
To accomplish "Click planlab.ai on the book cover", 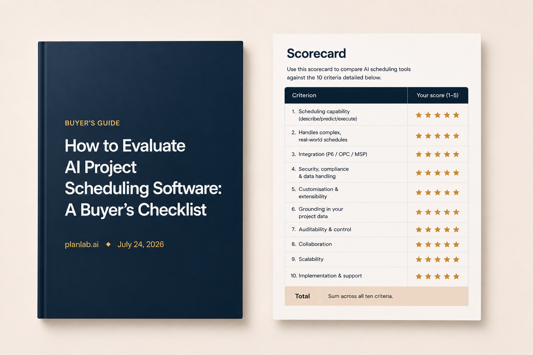I will pos(82,244).
